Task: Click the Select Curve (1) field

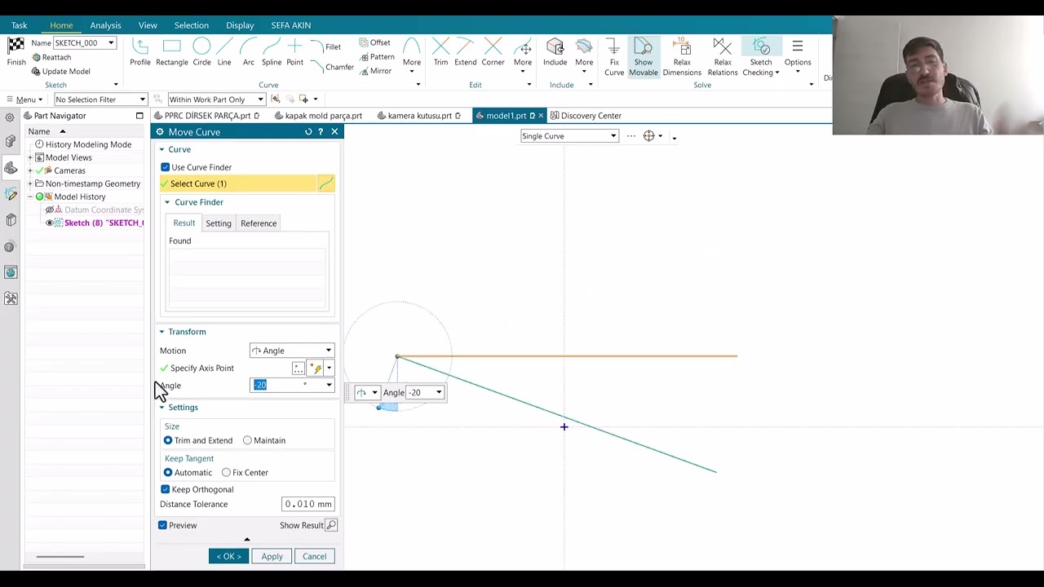Action: pos(237,183)
